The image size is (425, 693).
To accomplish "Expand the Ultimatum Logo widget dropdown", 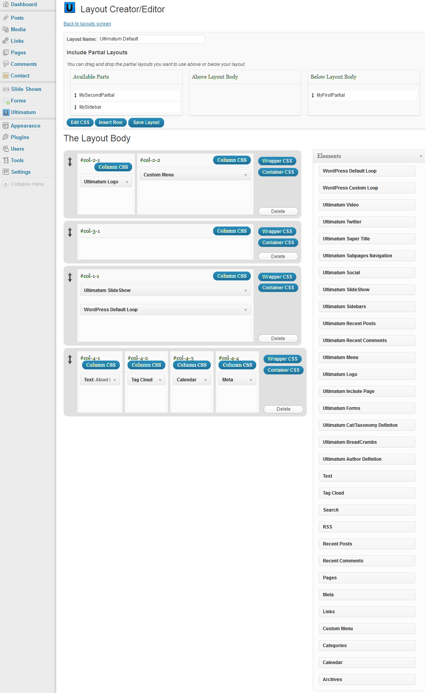I will [x=127, y=182].
